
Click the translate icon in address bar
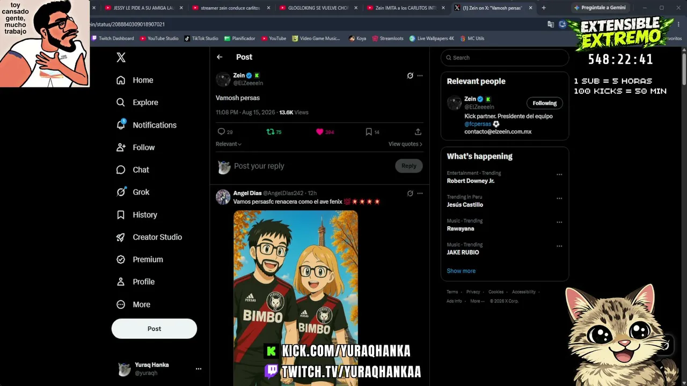pos(551,24)
